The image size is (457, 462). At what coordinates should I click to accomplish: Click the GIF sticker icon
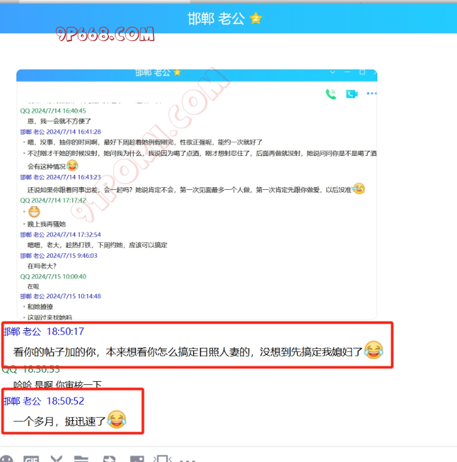pyautogui.click(x=31, y=458)
